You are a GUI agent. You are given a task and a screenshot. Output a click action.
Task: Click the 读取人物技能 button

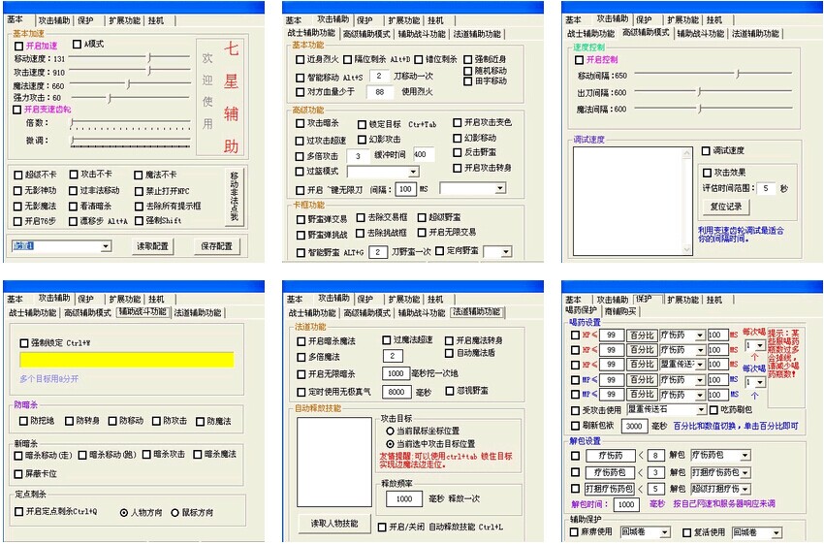point(333,524)
